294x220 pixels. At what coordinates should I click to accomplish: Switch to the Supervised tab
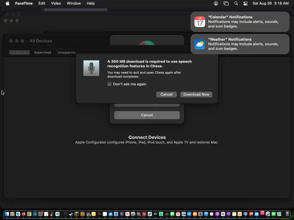[x=42, y=52]
